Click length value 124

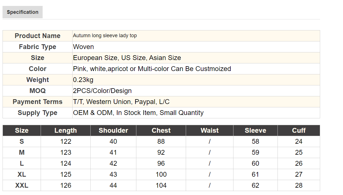[66, 163]
